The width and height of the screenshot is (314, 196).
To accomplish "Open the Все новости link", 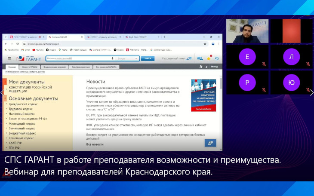I will [95, 144].
